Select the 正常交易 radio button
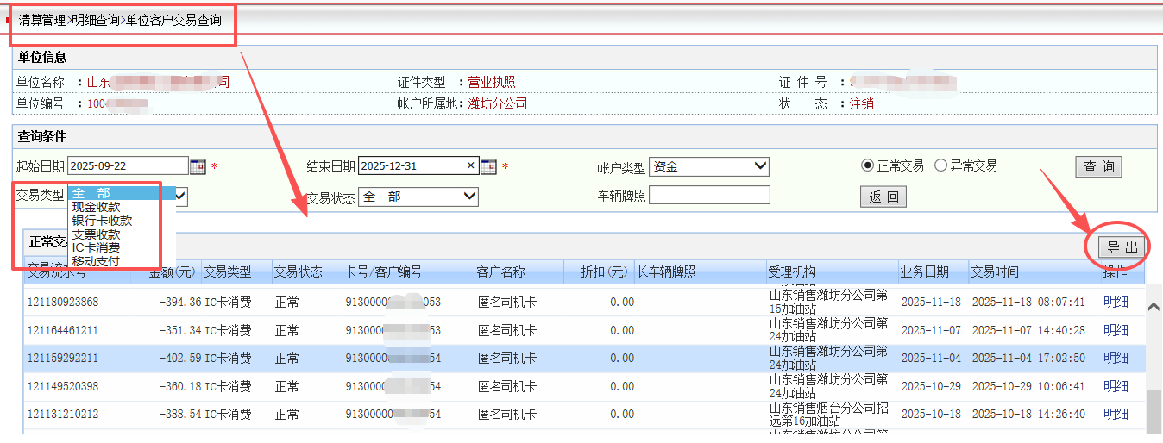 coord(868,165)
